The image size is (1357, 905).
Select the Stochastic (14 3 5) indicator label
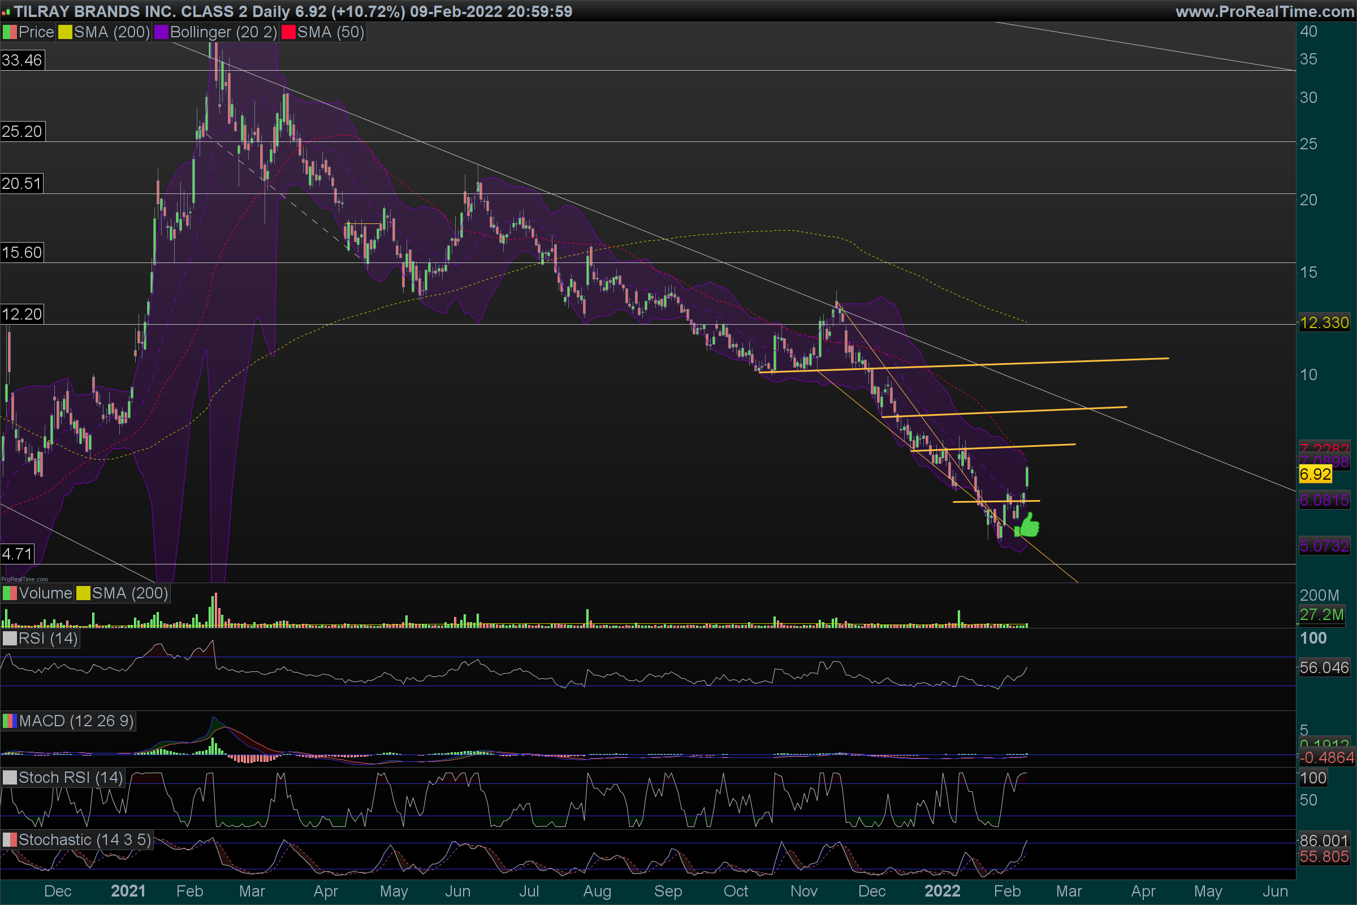coord(84,840)
